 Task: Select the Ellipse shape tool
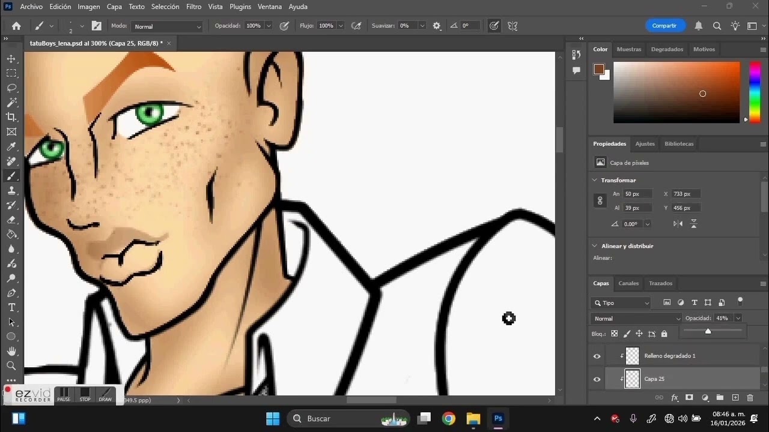(11, 337)
